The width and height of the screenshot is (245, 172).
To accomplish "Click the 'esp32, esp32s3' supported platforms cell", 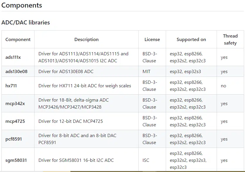I will [x=185, y=72].
